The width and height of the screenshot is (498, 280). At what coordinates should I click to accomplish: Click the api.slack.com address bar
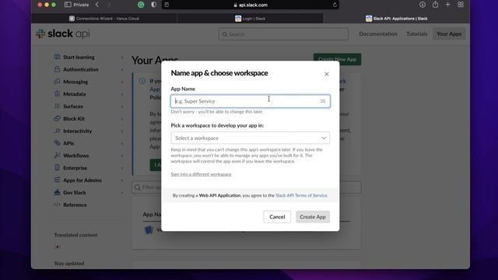[251, 5]
